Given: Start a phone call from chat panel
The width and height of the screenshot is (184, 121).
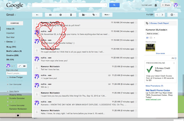Looking at the screenshot, I should tap(20, 66).
